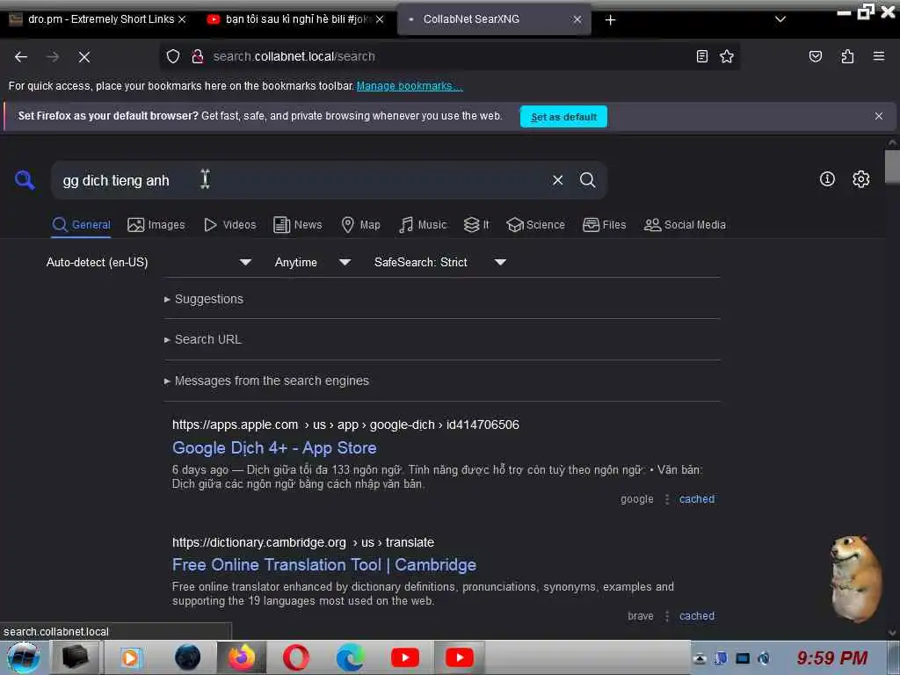Switch to Files category
The width and height of the screenshot is (900, 675).
pyautogui.click(x=605, y=224)
